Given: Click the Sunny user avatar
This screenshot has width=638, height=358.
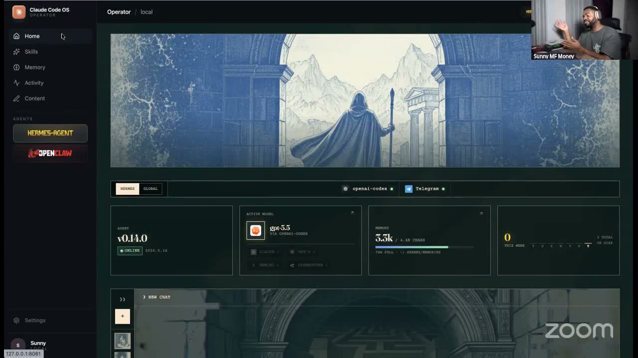Looking at the screenshot, I should coord(18,345).
